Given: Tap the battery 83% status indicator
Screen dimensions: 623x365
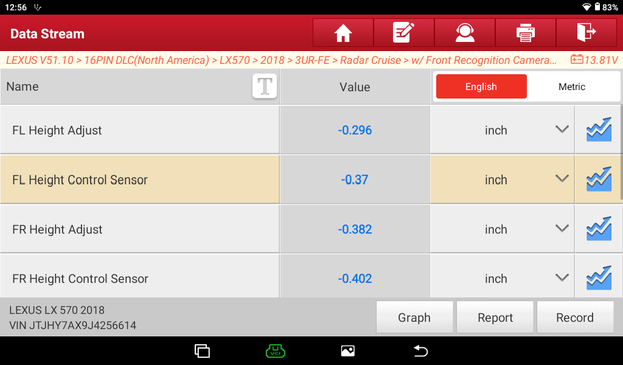Looking at the screenshot, I should 607,7.
